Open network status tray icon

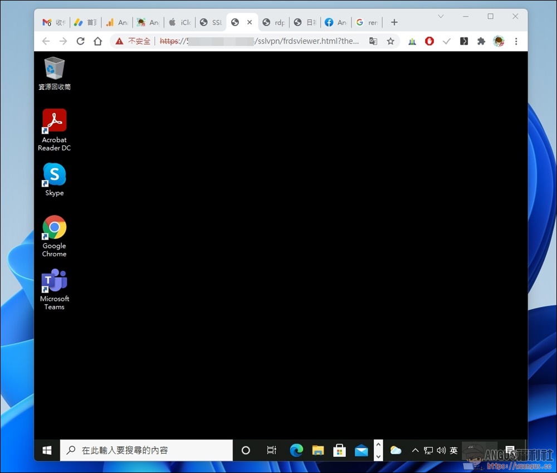point(428,451)
